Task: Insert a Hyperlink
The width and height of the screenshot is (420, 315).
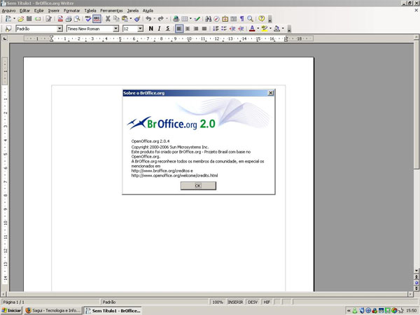Action: click(176, 19)
